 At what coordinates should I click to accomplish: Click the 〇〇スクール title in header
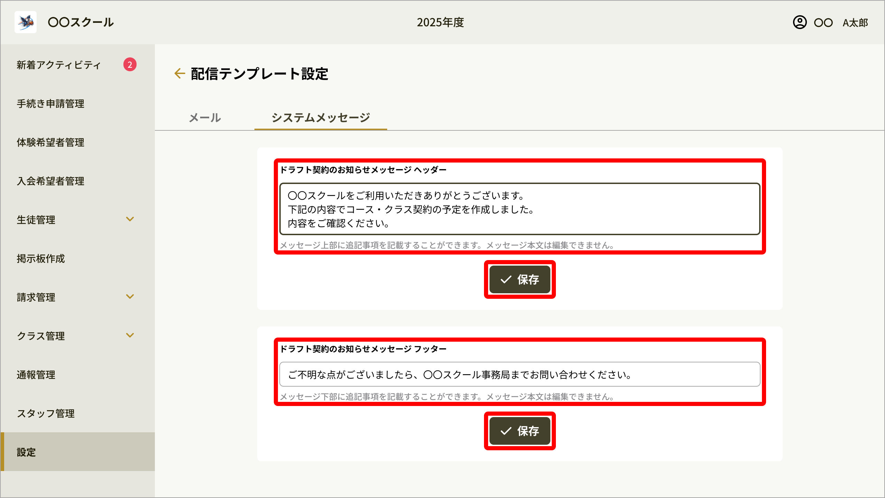tap(81, 22)
